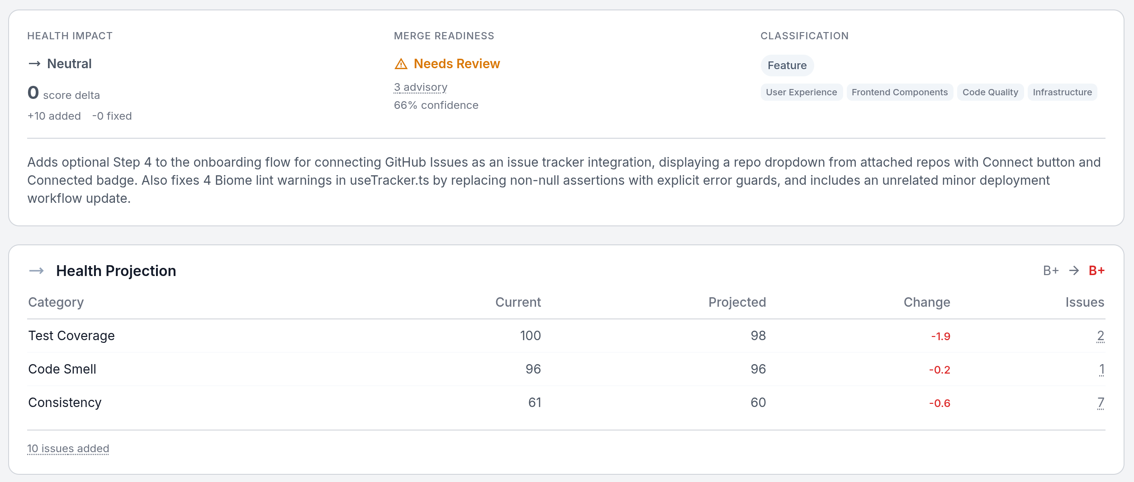Select the Infrastructure tag

(1062, 92)
